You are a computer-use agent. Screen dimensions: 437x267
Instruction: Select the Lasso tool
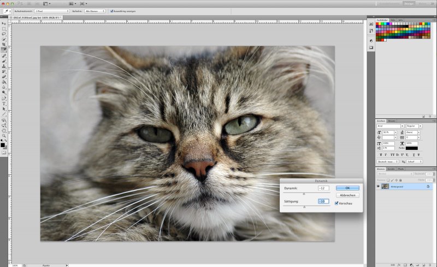pos(4,34)
